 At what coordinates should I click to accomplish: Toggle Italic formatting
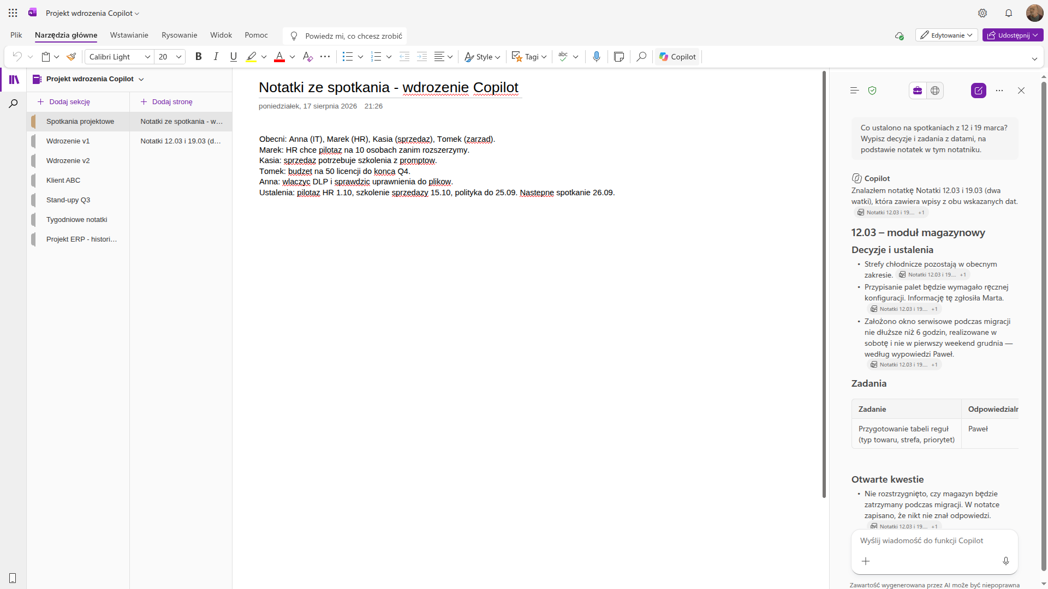pyautogui.click(x=216, y=57)
